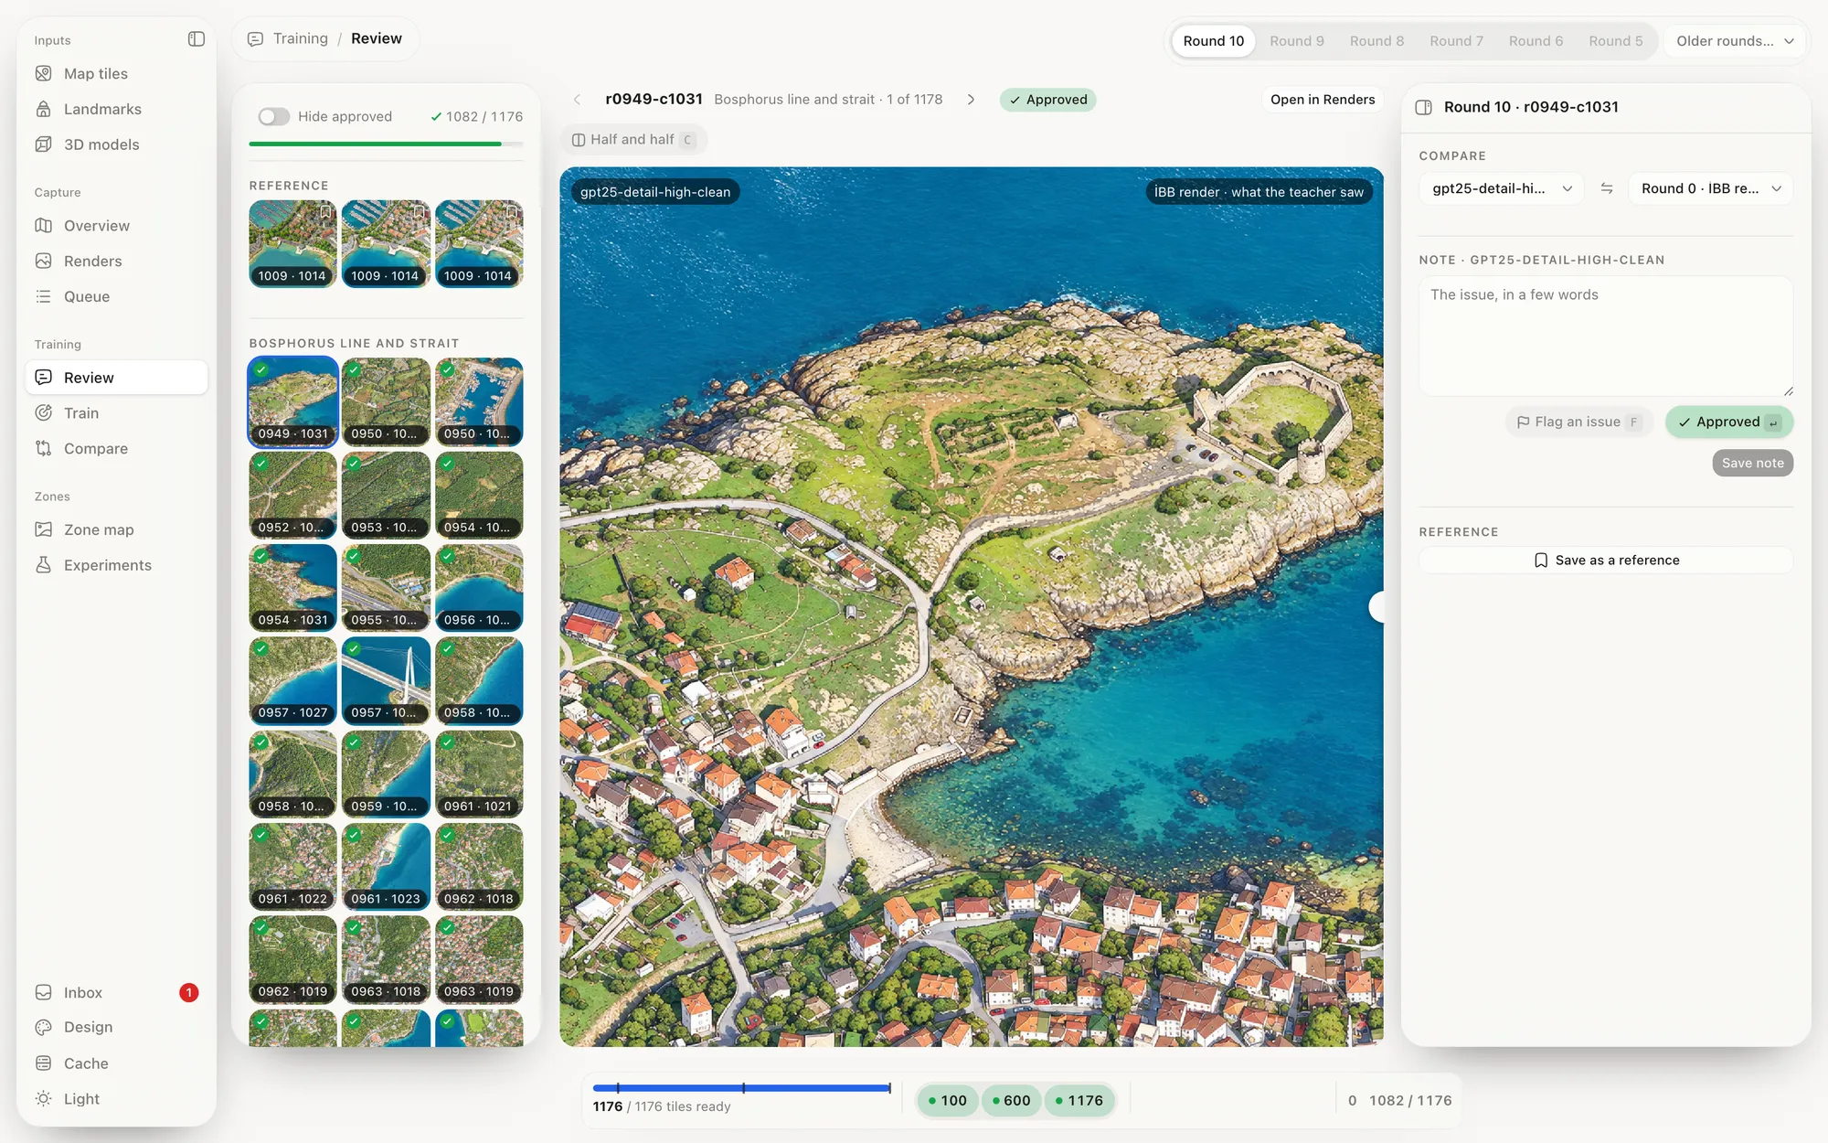Image resolution: width=1828 pixels, height=1143 pixels.
Task: Expand the Older rounds dropdown
Action: (1734, 41)
